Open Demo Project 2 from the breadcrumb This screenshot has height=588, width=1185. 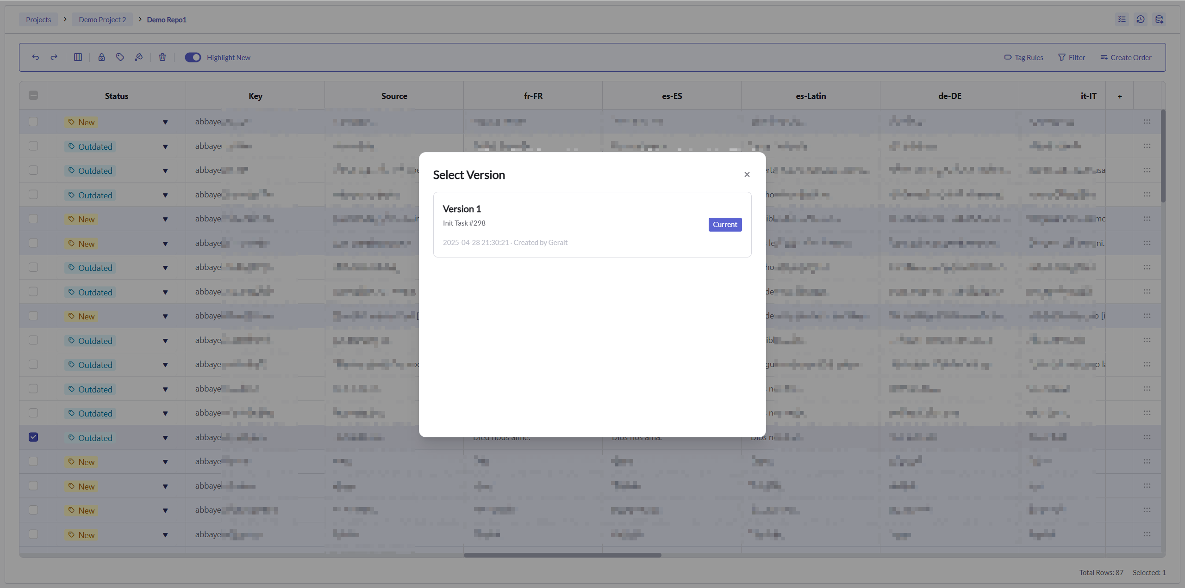coord(102,19)
